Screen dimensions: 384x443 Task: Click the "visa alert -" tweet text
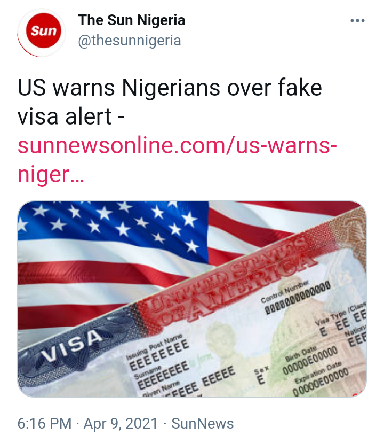[x=71, y=116]
